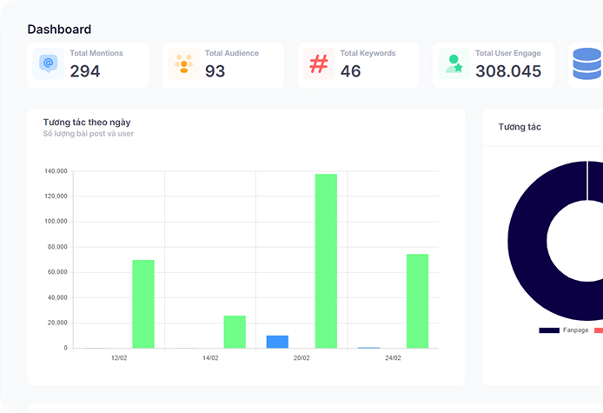
Task: Click the Số lượng bài post và user subtitle
Action: 89,134
